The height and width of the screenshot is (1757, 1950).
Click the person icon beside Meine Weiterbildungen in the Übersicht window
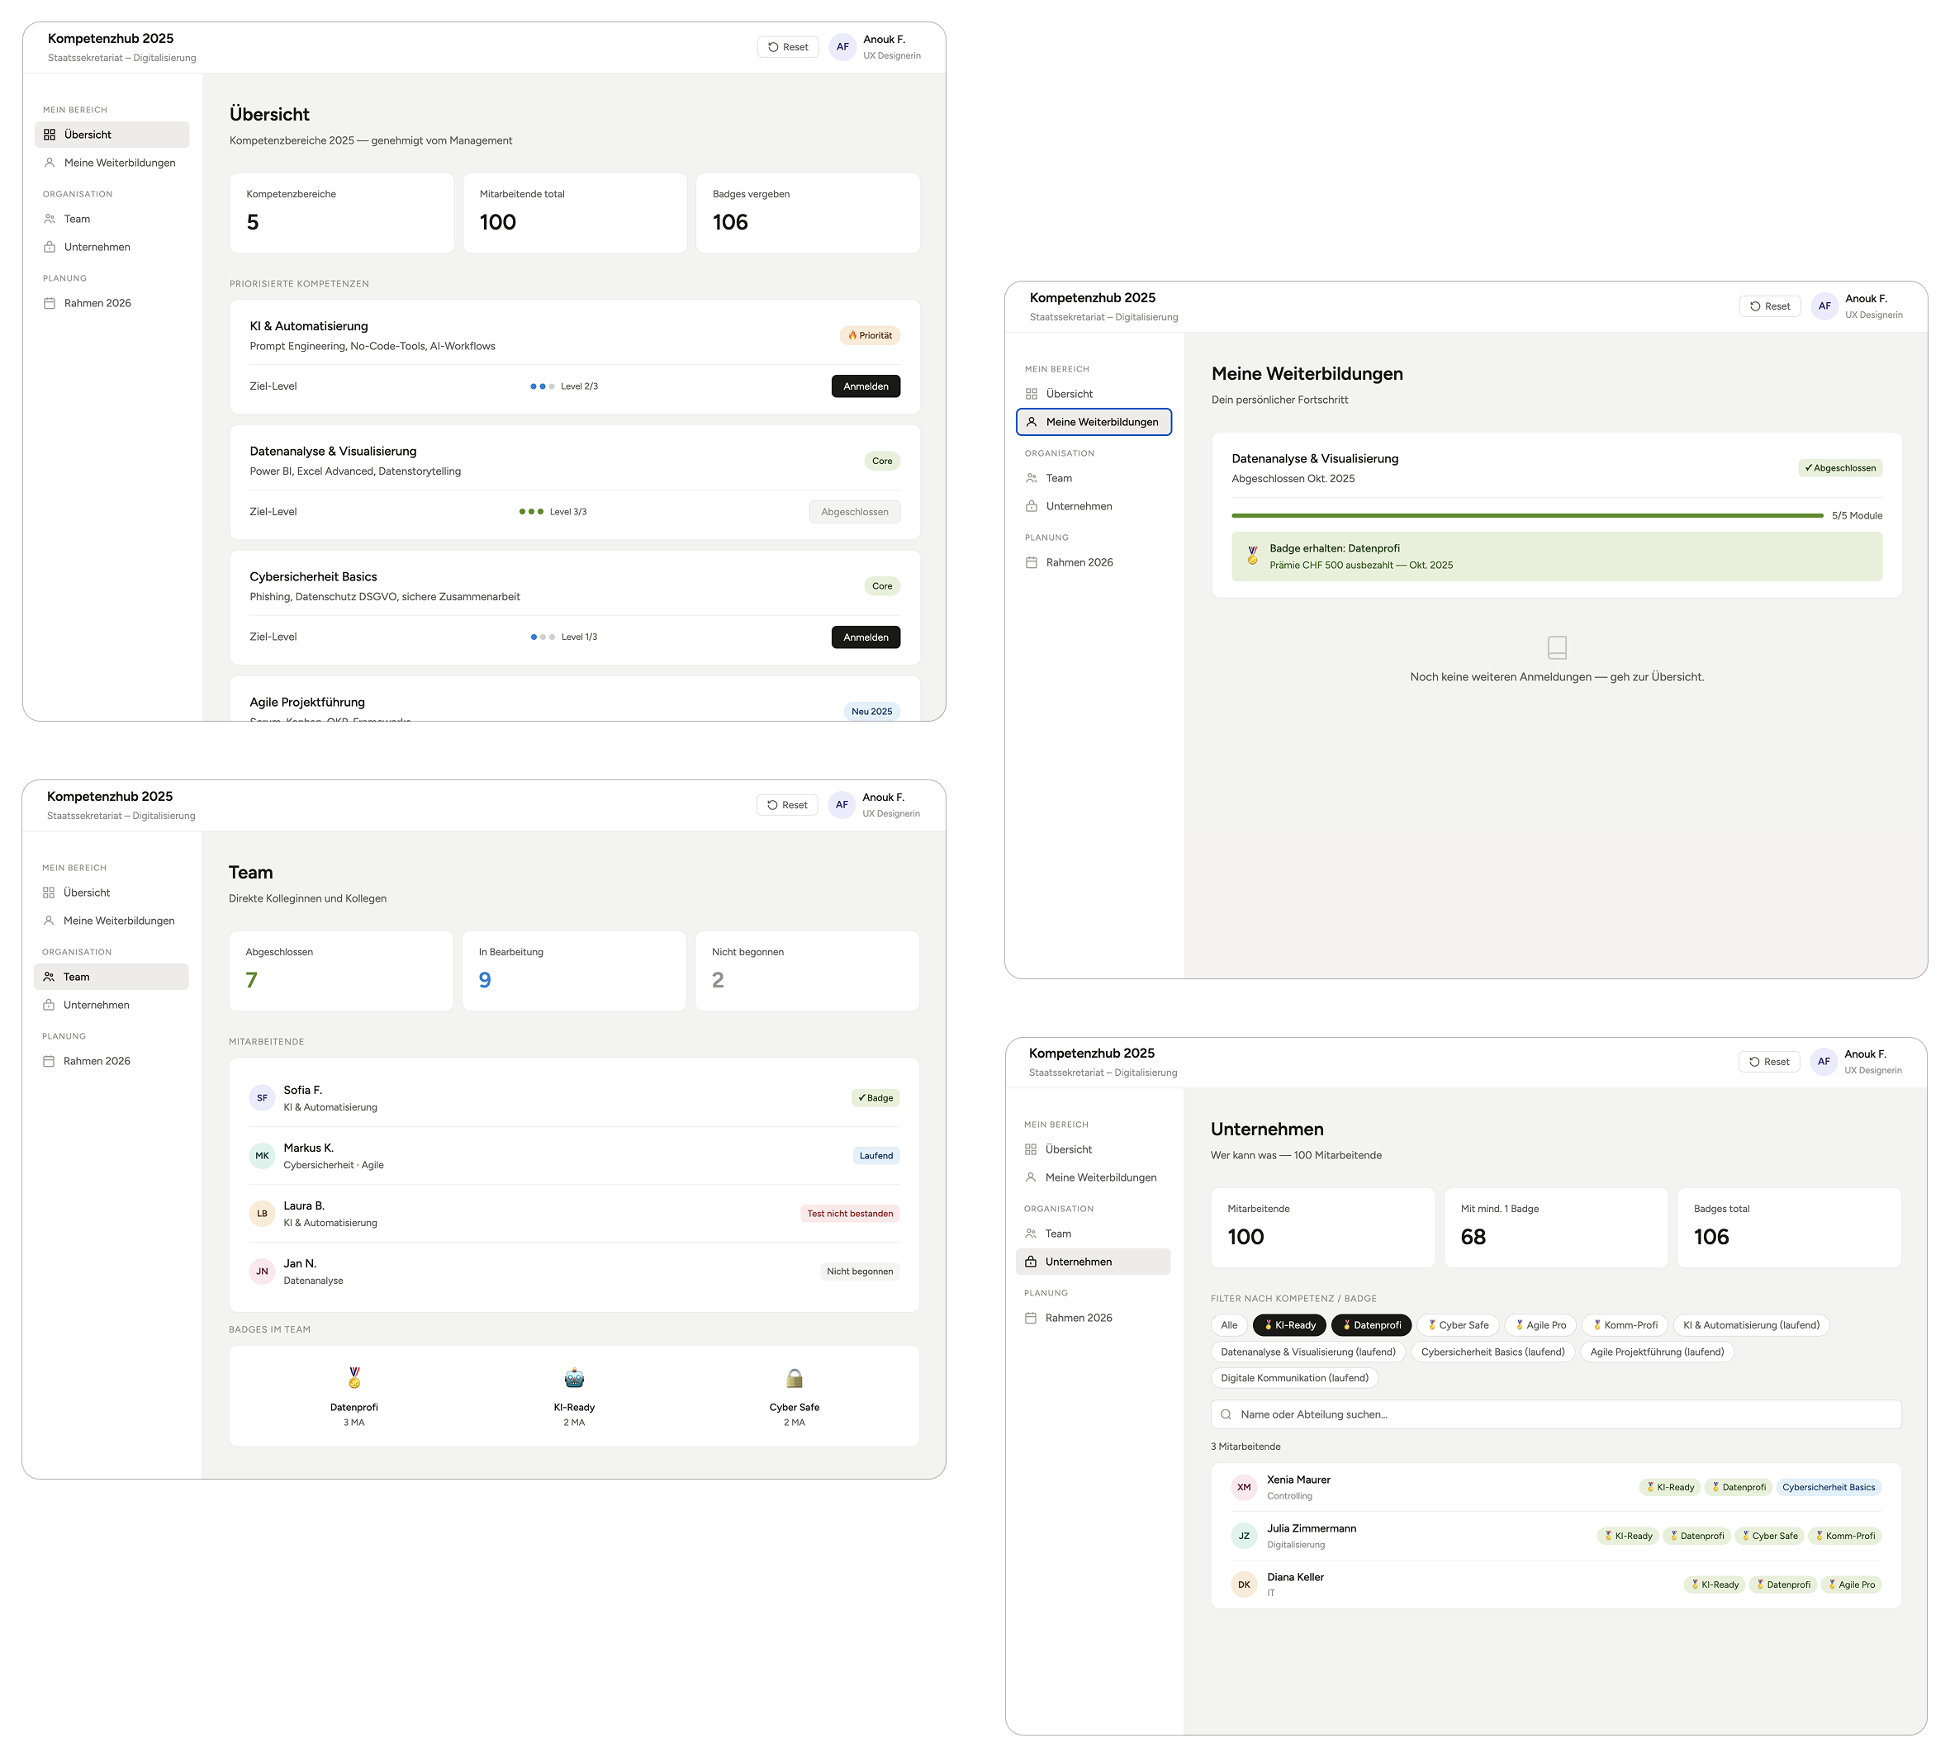[x=50, y=162]
